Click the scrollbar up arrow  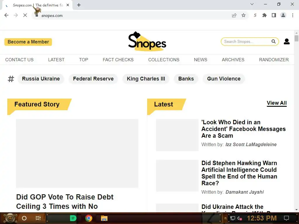[296, 33]
